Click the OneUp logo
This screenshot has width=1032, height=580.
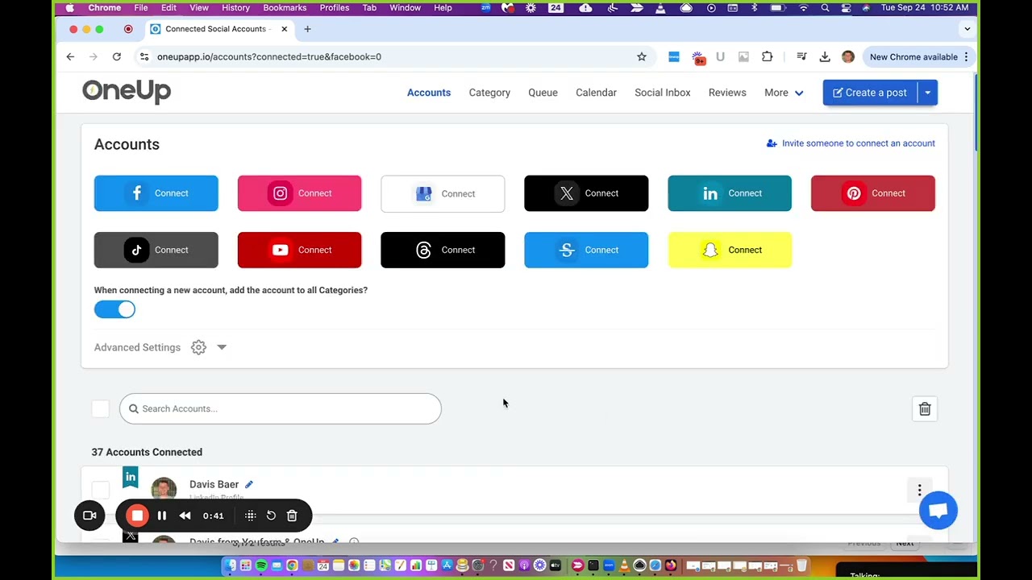click(x=127, y=91)
